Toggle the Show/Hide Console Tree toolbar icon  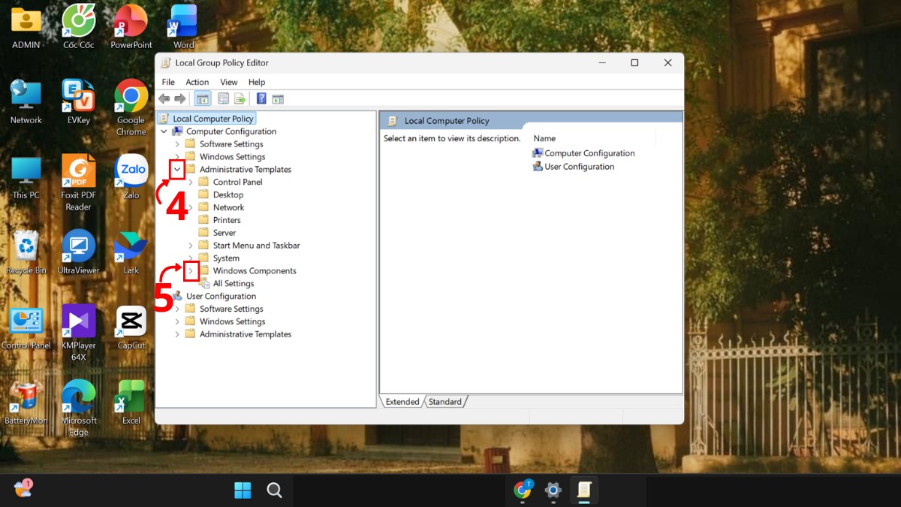point(202,98)
